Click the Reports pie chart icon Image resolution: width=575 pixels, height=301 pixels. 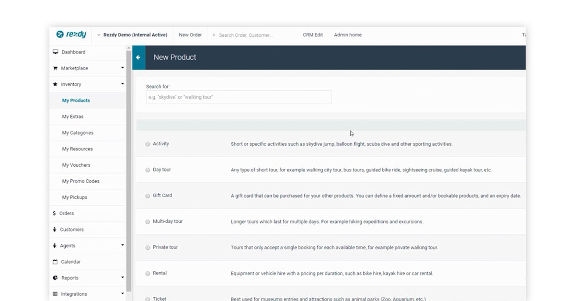pos(55,278)
